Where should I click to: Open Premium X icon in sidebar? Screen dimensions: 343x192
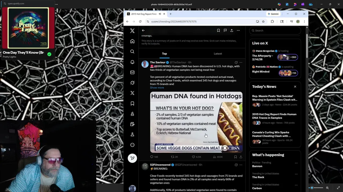[x=132, y=93]
